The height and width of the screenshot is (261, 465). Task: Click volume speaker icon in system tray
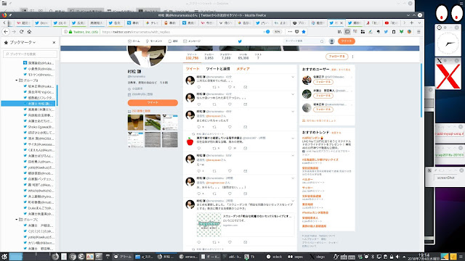tap(397, 257)
